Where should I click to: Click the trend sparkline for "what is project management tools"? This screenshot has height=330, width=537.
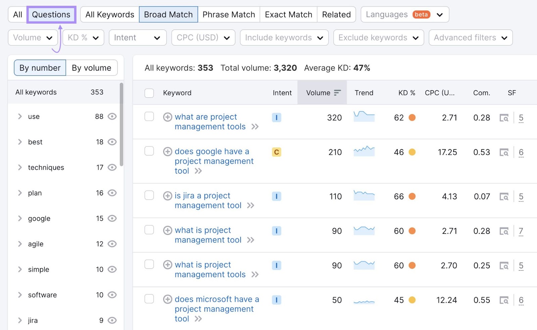click(x=364, y=265)
